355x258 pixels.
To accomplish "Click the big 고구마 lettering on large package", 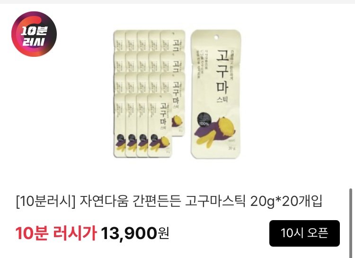I will click(222, 71).
